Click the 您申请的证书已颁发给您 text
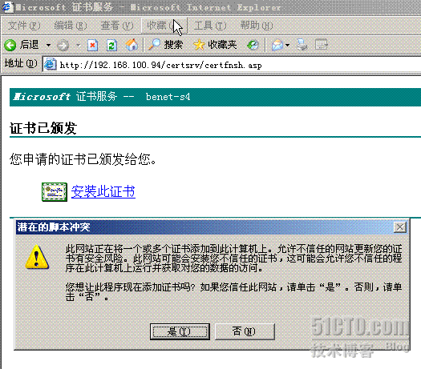Viewport: 421px width, 369px height. tap(83, 159)
